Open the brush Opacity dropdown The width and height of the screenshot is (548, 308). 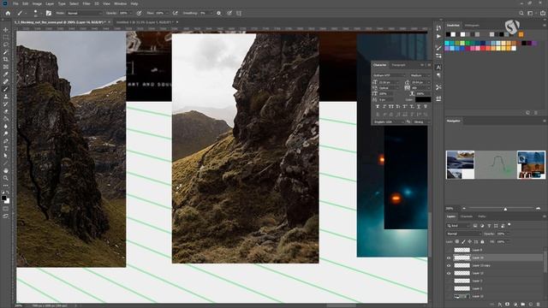131,13
